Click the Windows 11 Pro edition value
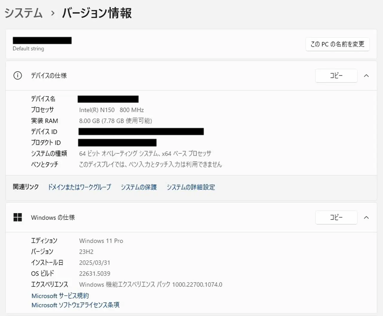Screen dimensions: 383x316 [x=101, y=241]
